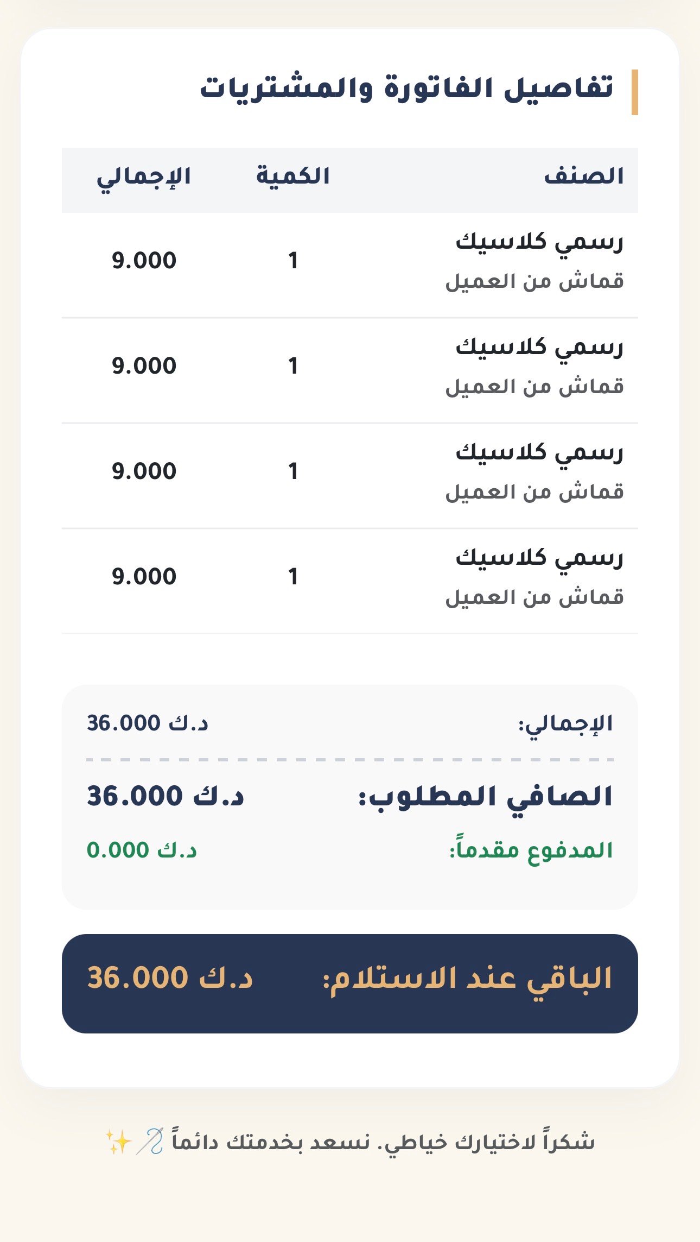Click the green 0.000 د.ك prepaid amount
Screen dimensions: 700x1242
coord(142,850)
